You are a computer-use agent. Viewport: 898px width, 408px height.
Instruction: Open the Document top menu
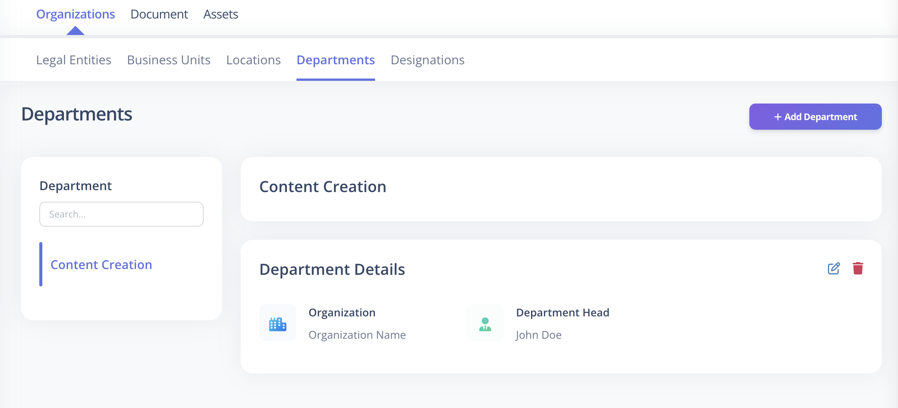(x=159, y=14)
